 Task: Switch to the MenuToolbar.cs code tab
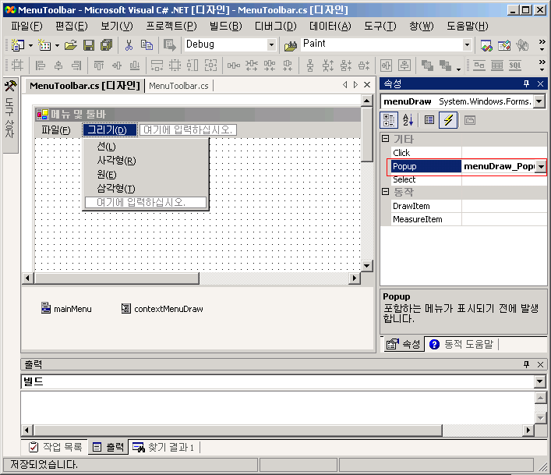(178, 86)
